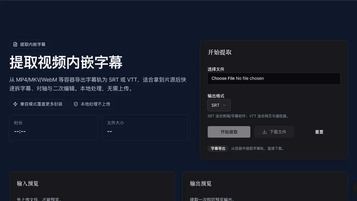Screen dimensions: 357x201
Task: Open the SRT output format dropdown
Action: pyautogui.click(x=219, y=105)
